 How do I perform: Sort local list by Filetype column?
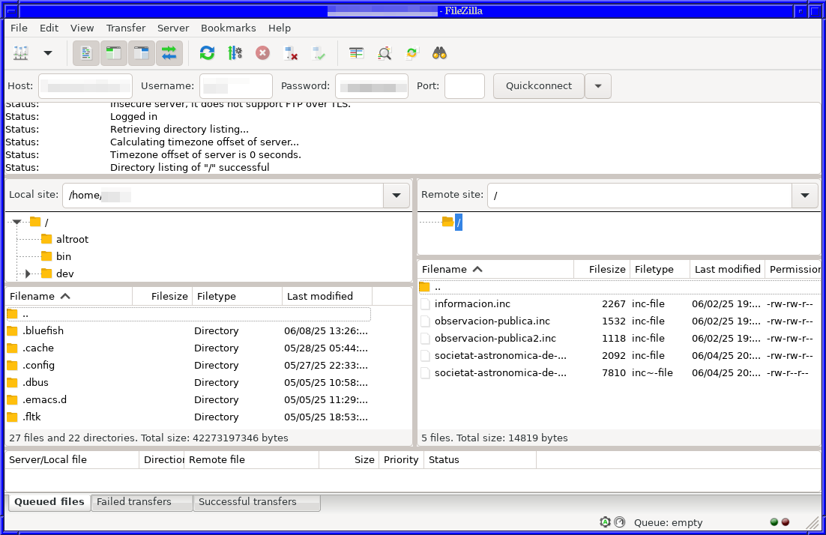(x=237, y=296)
